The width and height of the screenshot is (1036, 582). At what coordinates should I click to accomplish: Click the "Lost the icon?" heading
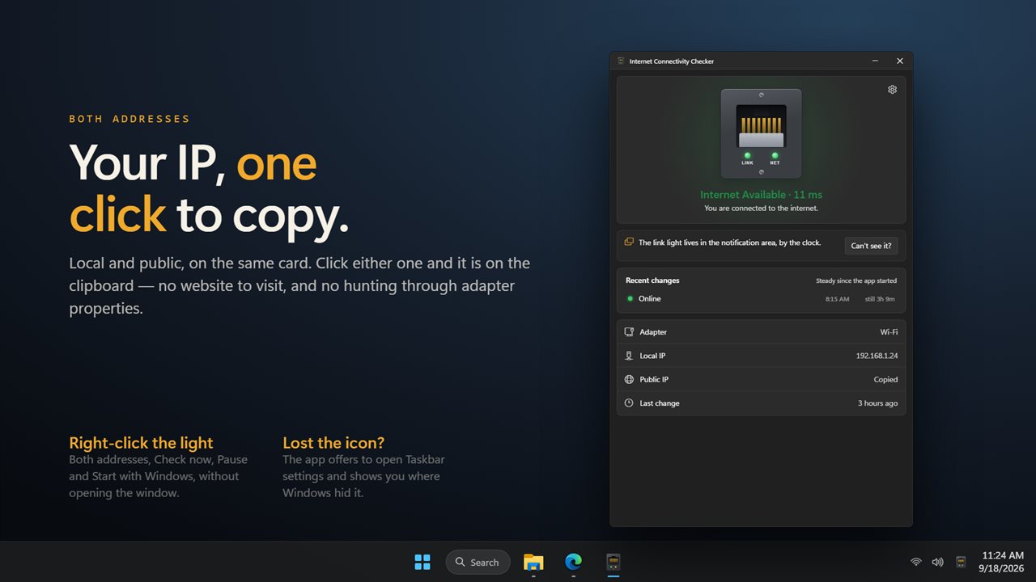click(x=333, y=443)
